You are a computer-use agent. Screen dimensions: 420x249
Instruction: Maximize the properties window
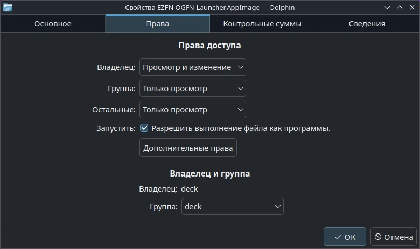coord(400,7)
